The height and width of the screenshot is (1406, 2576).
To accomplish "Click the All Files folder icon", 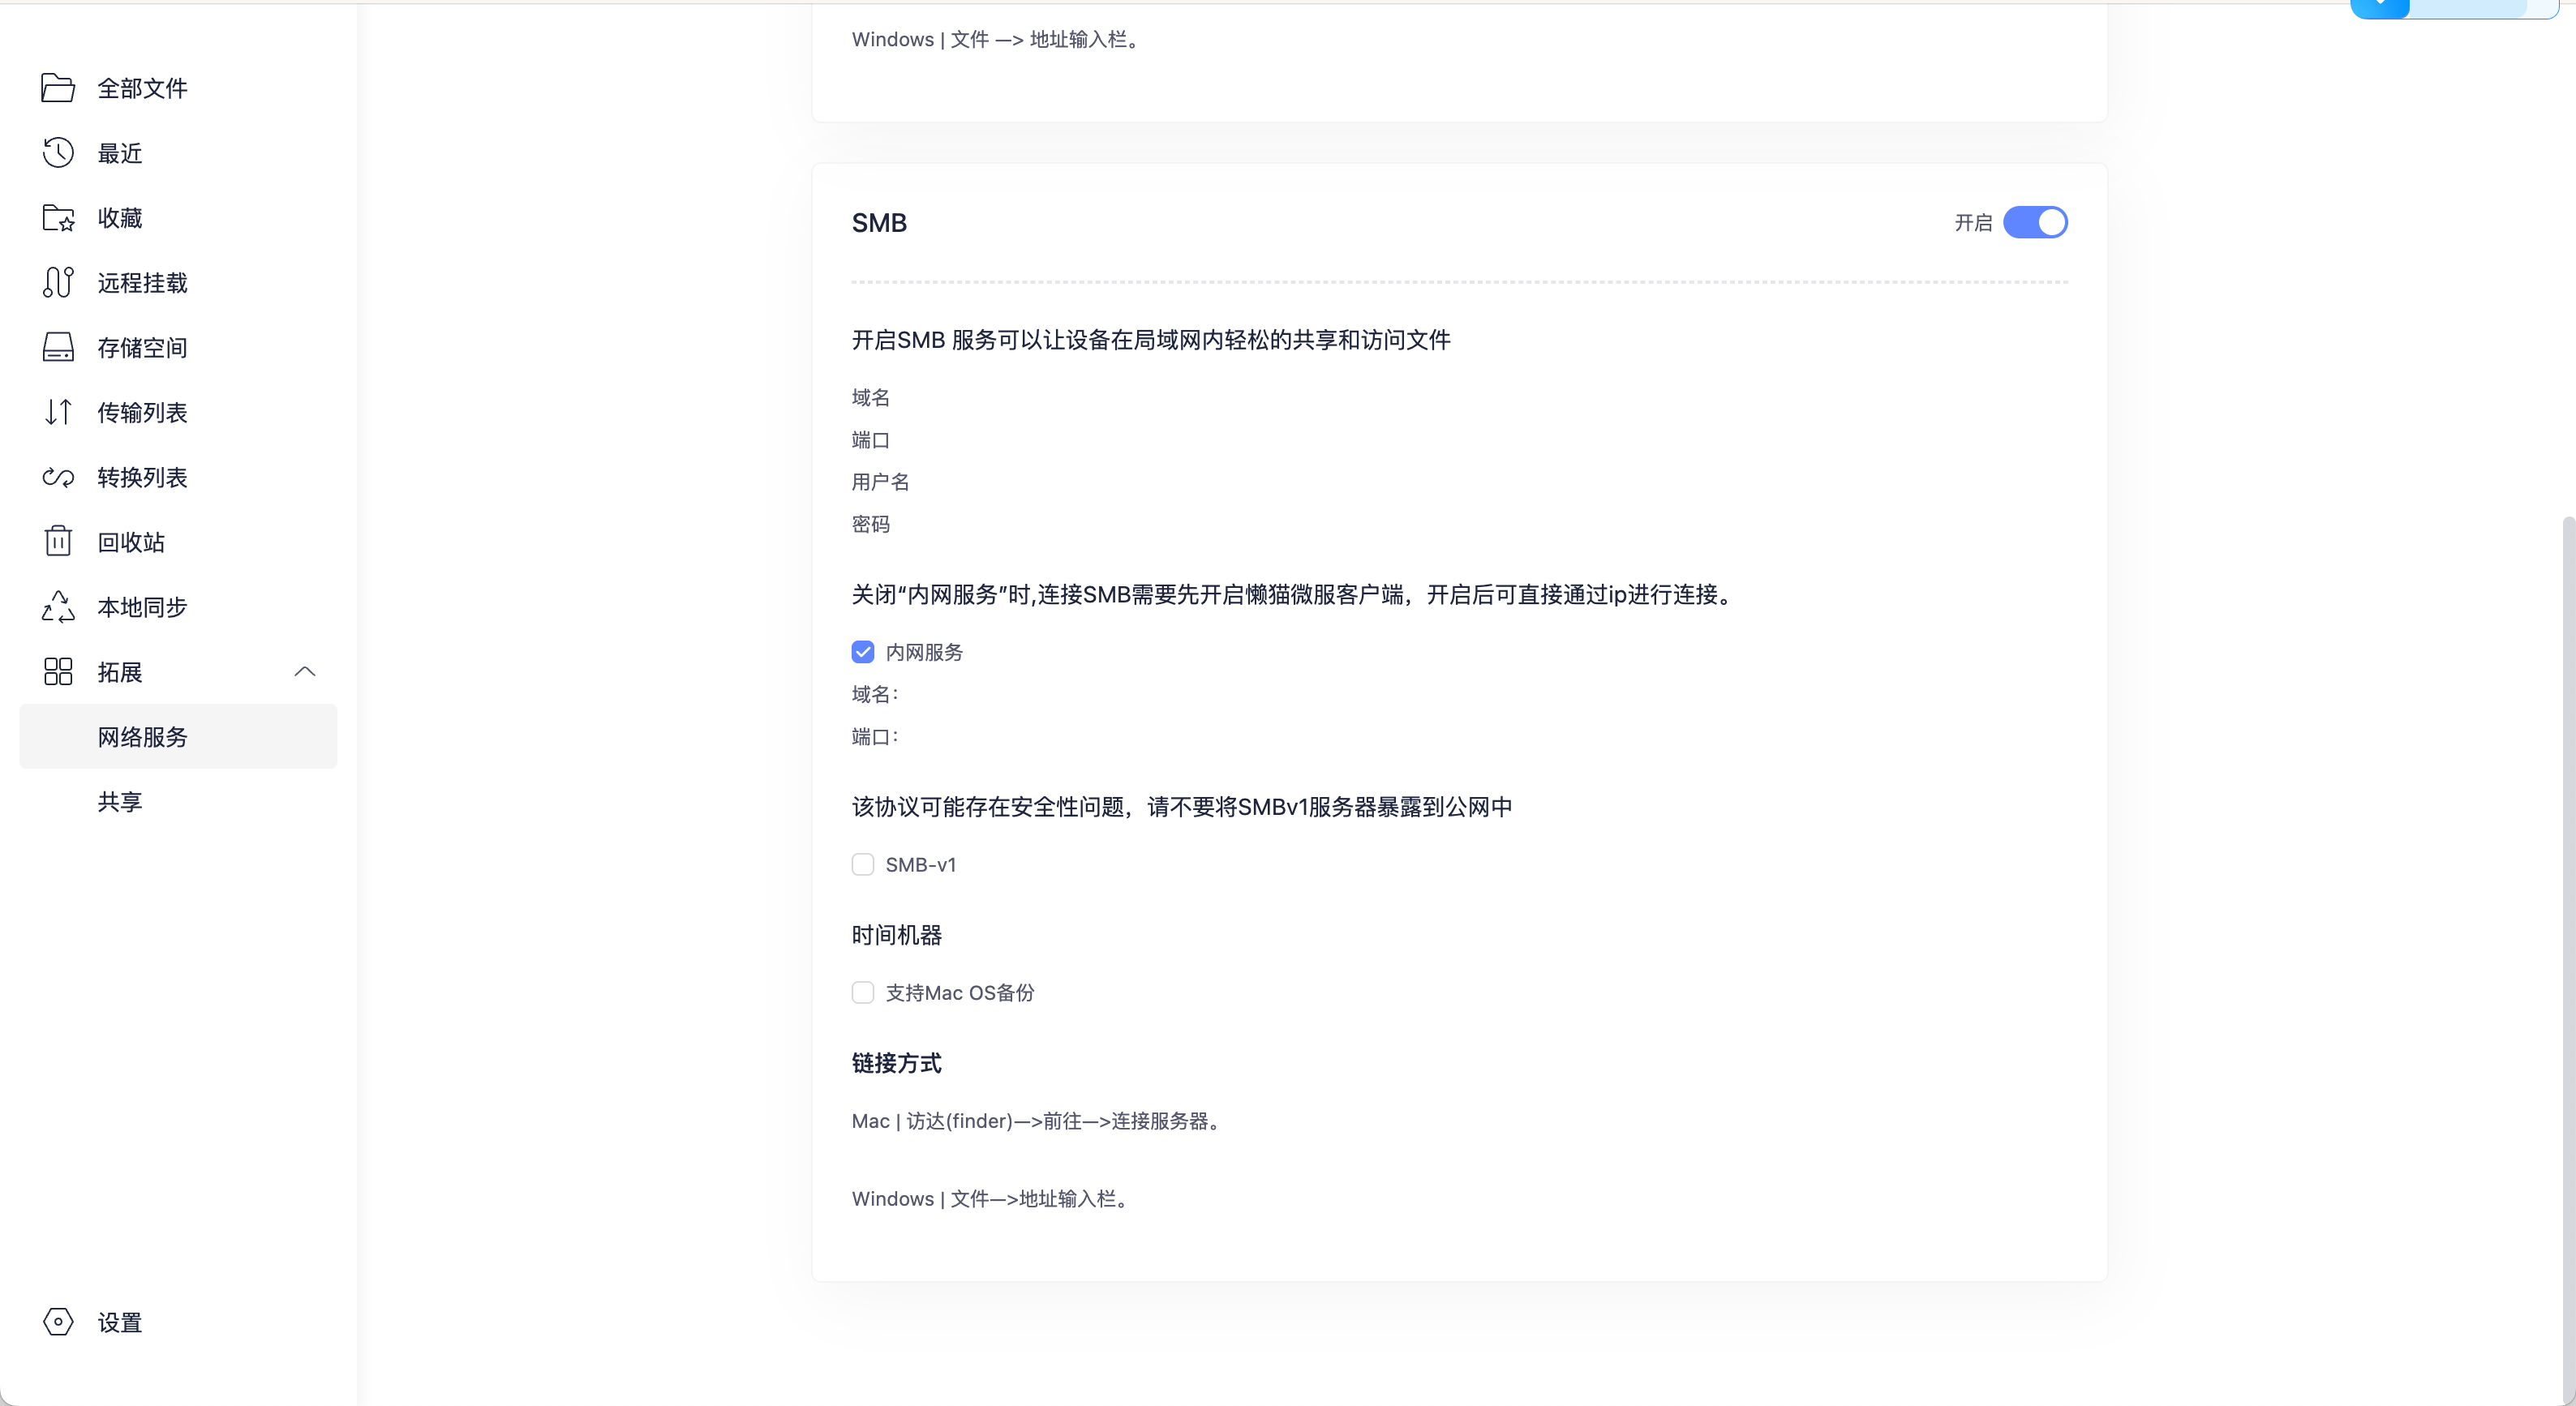I will (x=58, y=88).
